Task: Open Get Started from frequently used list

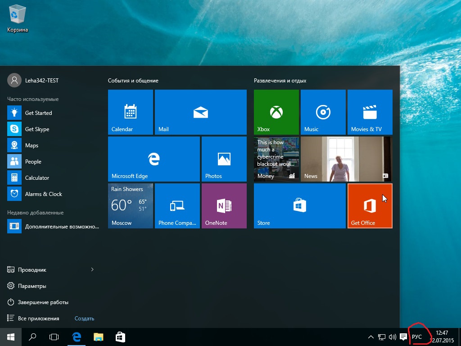Action: [x=53, y=113]
